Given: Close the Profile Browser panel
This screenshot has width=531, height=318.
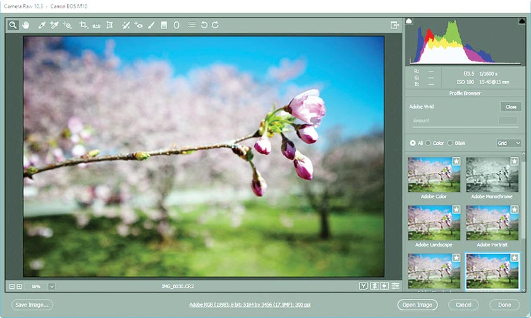Looking at the screenshot, I should [x=510, y=107].
